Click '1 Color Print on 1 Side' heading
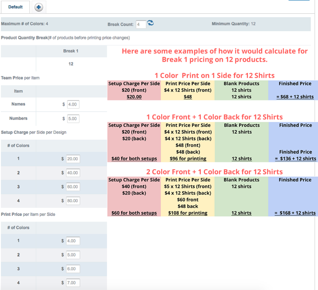The image size is (318, 290). tap(214, 75)
